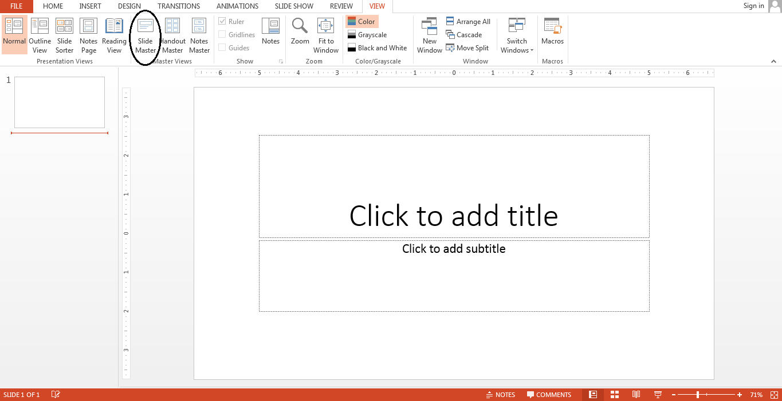Open Slide Master view
782x401 pixels.
click(146, 34)
